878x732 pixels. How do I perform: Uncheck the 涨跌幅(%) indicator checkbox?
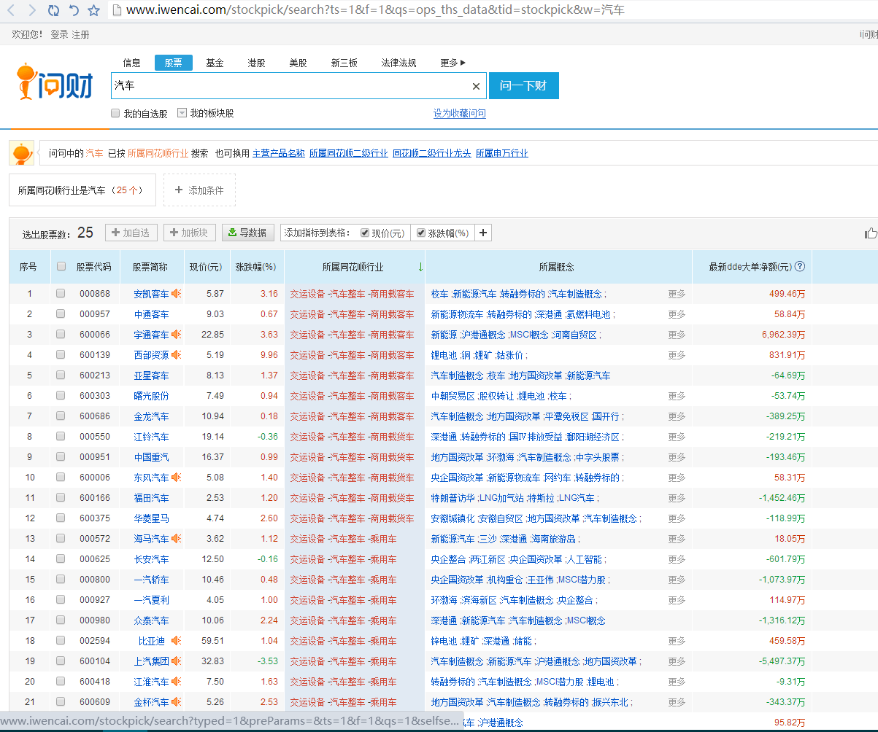[421, 233]
